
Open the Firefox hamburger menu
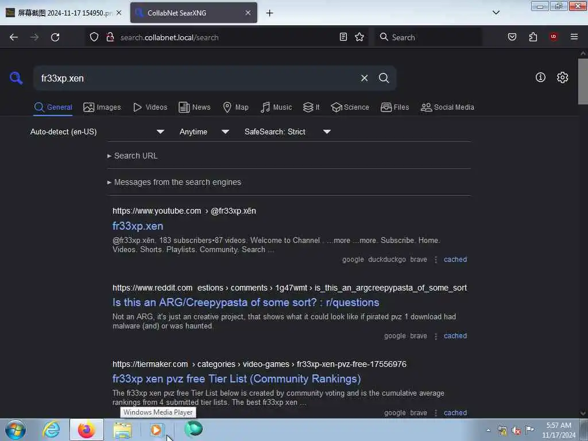(x=574, y=37)
